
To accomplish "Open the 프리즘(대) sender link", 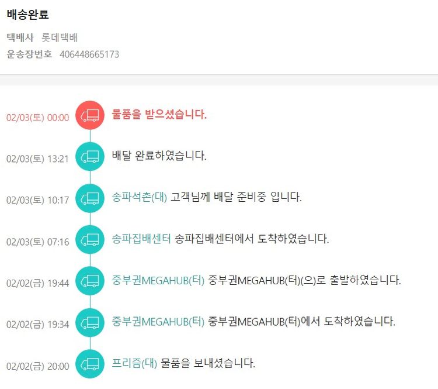I will pyautogui.click(x=134, y=363).
